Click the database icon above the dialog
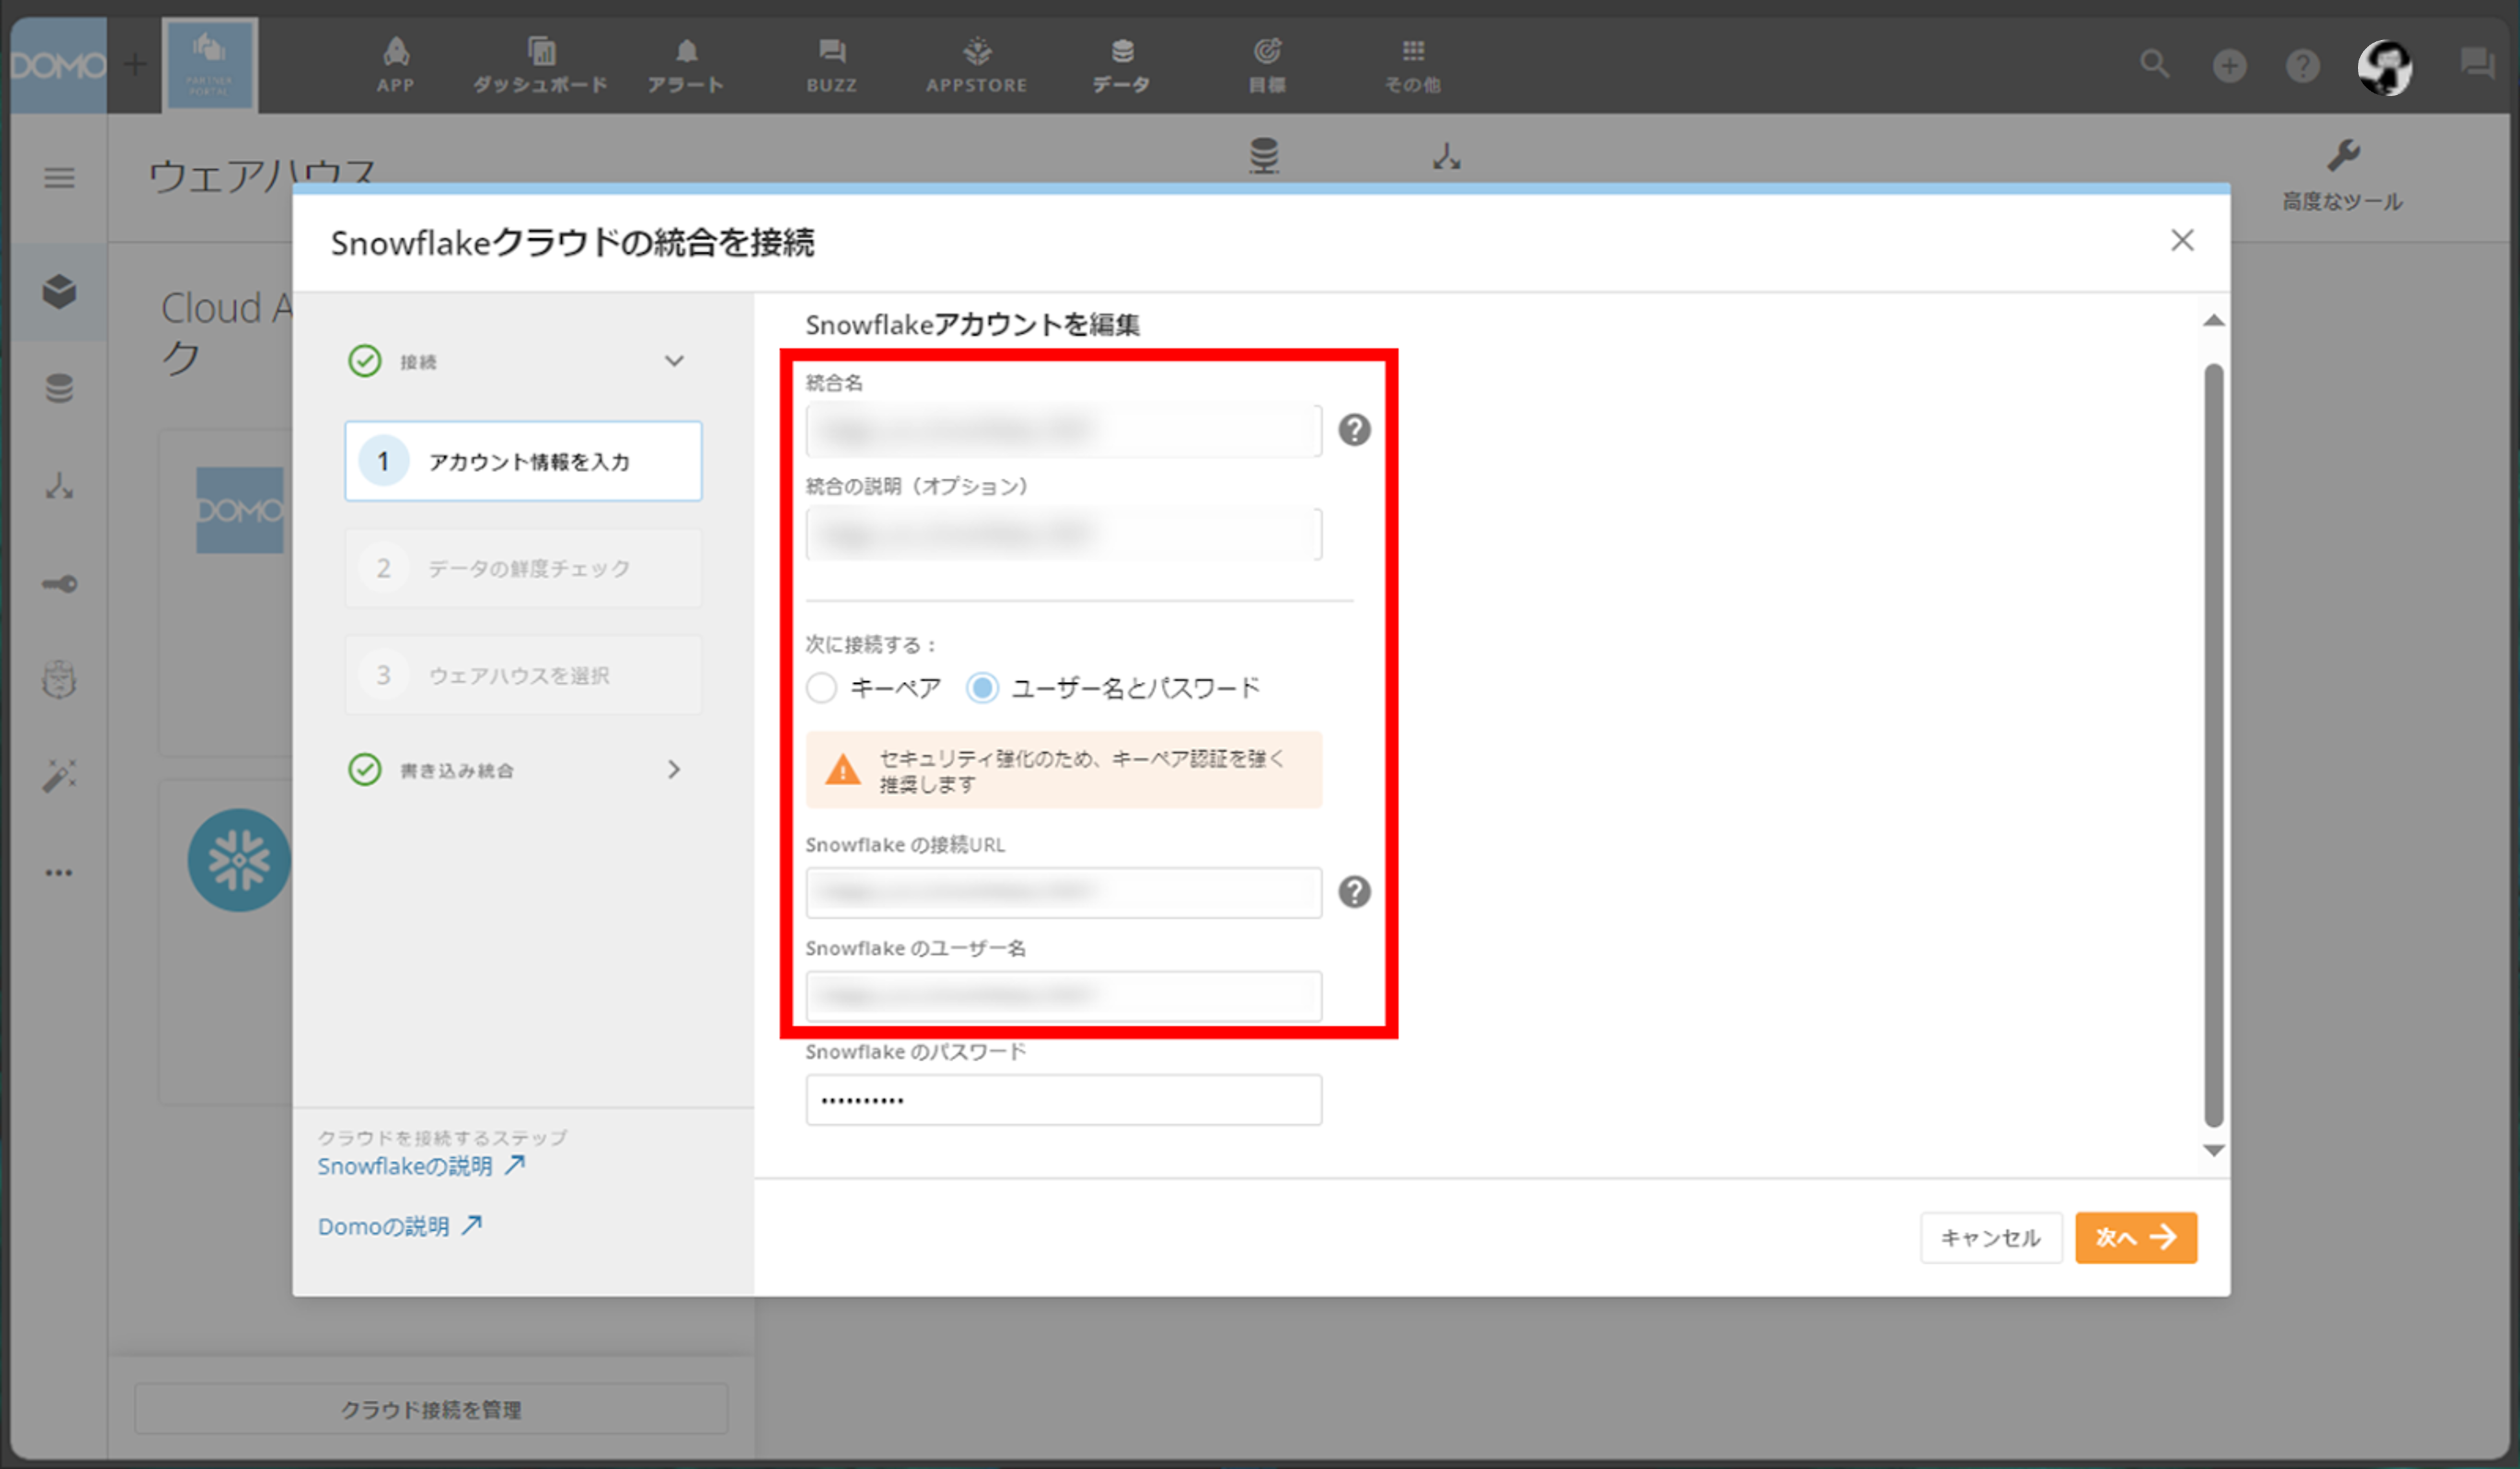Screen dimensions: 2520x1469 coord(1264,156)
